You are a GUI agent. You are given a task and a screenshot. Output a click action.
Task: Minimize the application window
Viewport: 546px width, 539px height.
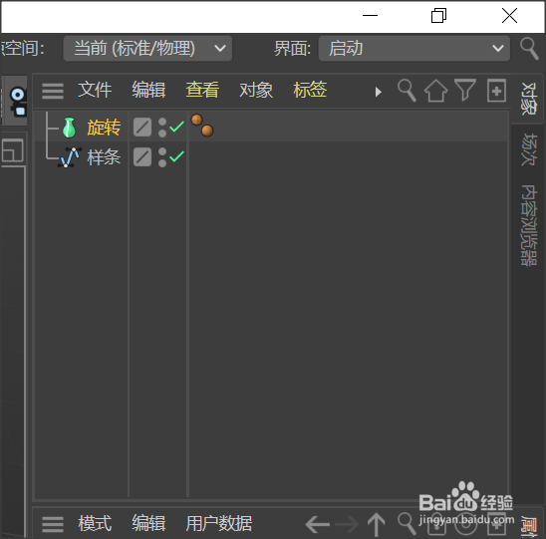click(370, 16)
